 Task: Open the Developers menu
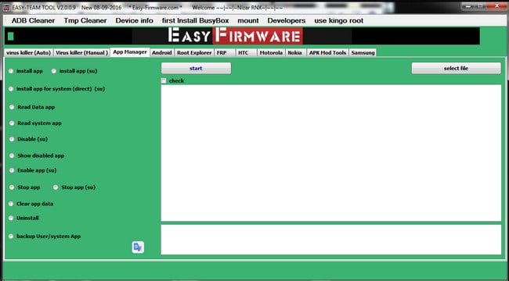[x=287, y=21]
